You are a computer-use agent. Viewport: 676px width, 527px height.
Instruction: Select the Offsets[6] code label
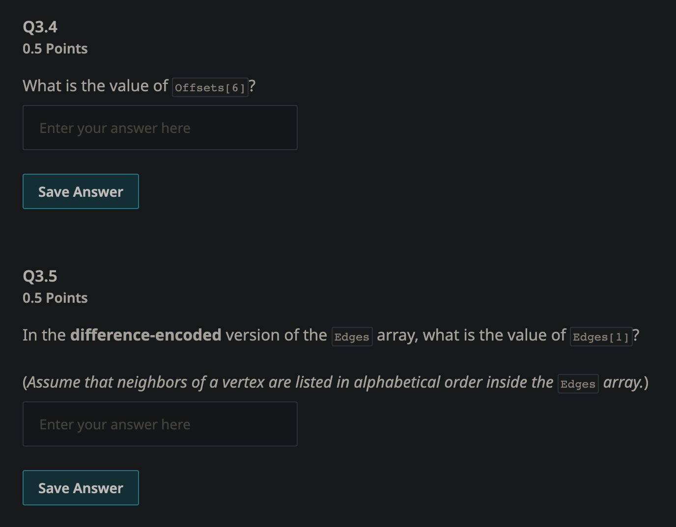click(x=210, y=87)
